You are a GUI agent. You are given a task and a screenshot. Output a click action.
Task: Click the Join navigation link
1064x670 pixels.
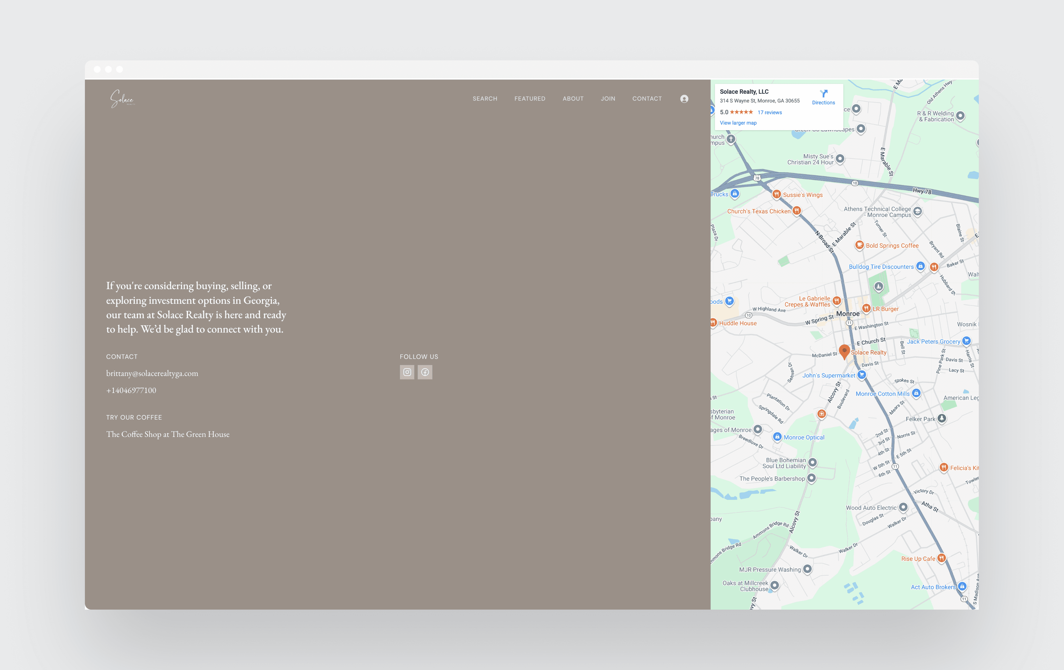click(608, 99)
